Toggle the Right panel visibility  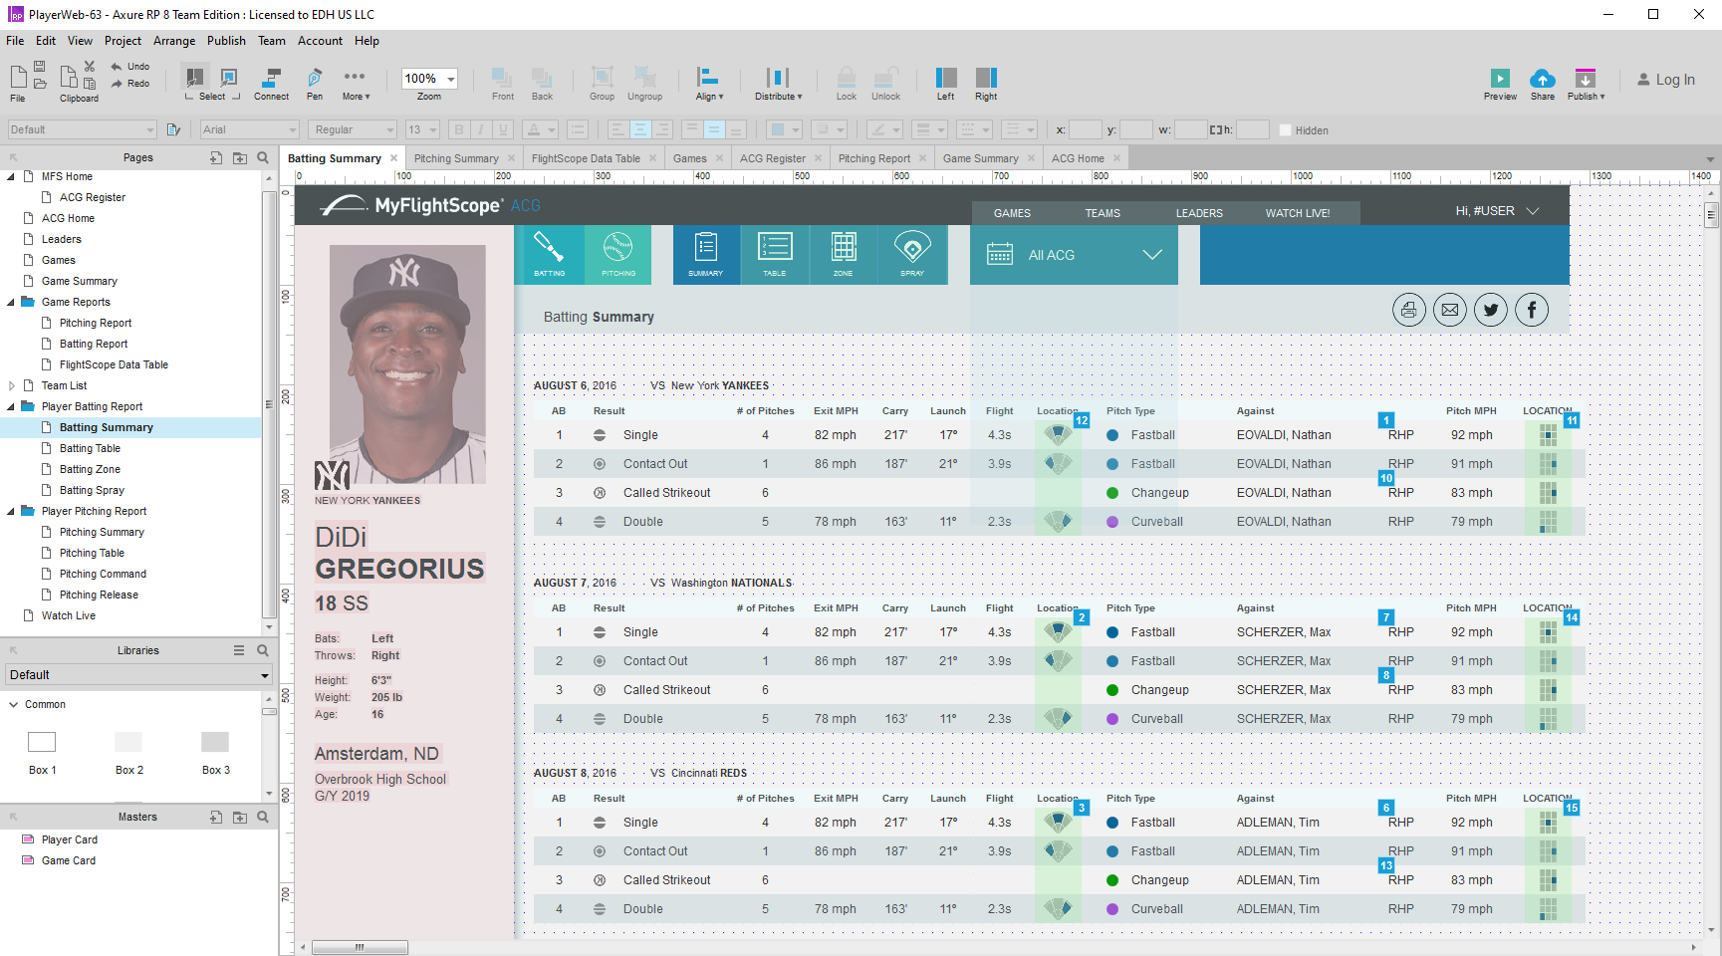tap(985, 79)
